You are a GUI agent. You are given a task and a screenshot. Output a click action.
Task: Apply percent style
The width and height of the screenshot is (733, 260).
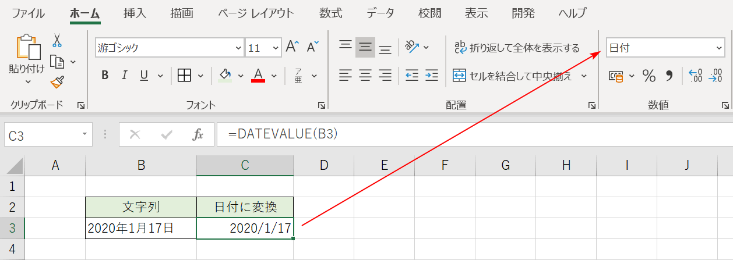click(x=649, y=75)
